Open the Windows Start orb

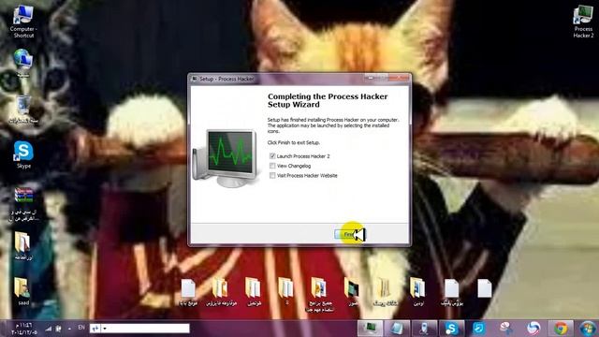point(588,329)
